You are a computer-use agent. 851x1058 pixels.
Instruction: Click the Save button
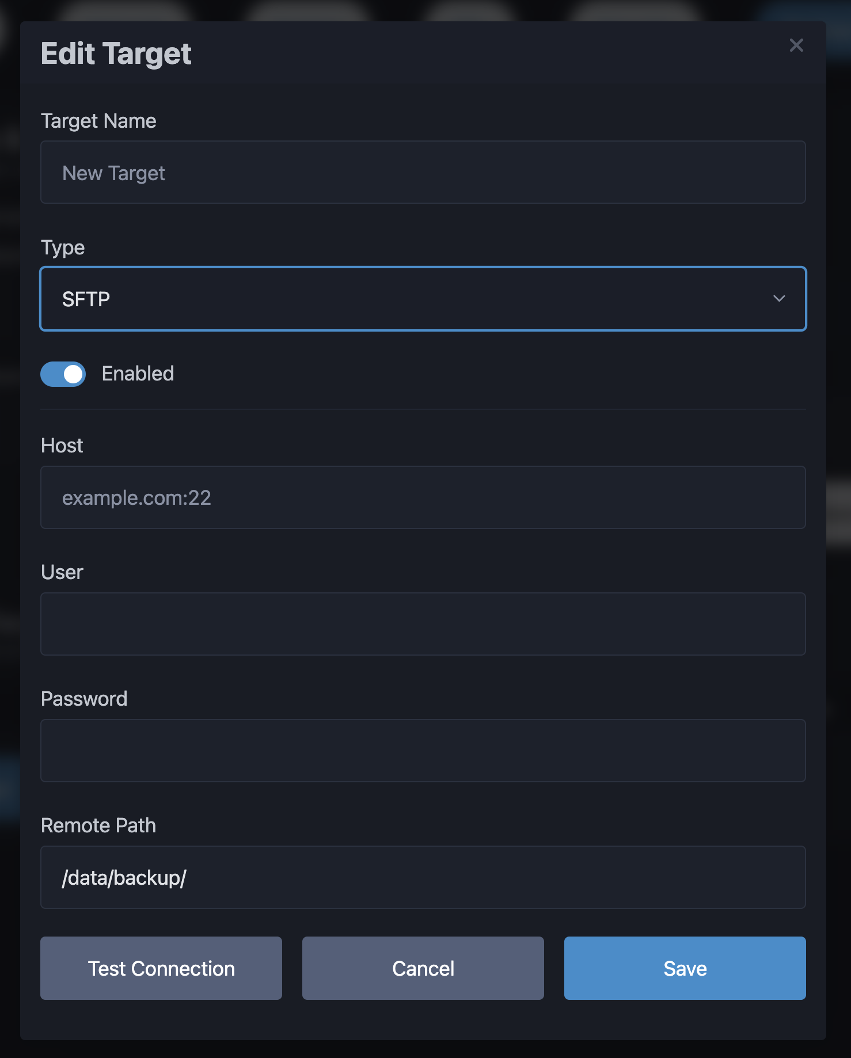coord(685,968)
